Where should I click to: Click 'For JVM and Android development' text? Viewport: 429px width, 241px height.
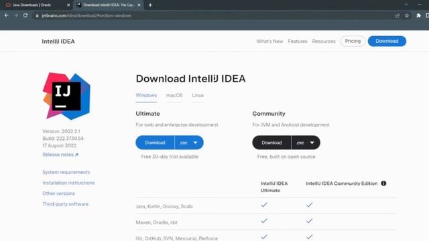point(291,125)
